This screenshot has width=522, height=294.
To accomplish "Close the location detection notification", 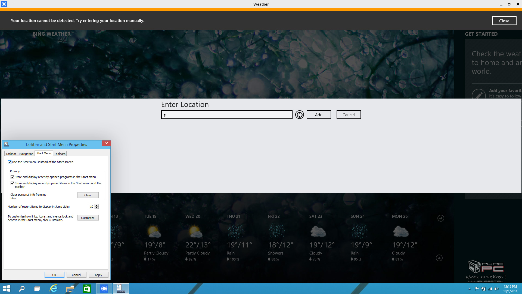I will (x=504, y=21).
